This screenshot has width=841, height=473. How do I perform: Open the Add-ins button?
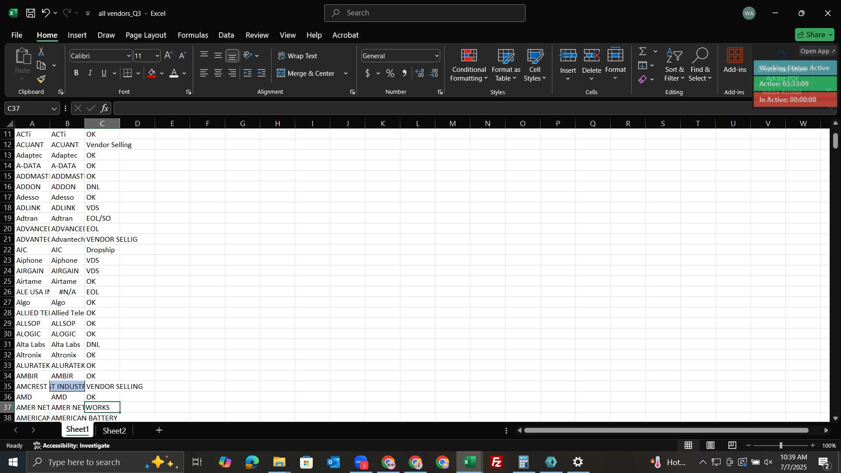point(735,60)
